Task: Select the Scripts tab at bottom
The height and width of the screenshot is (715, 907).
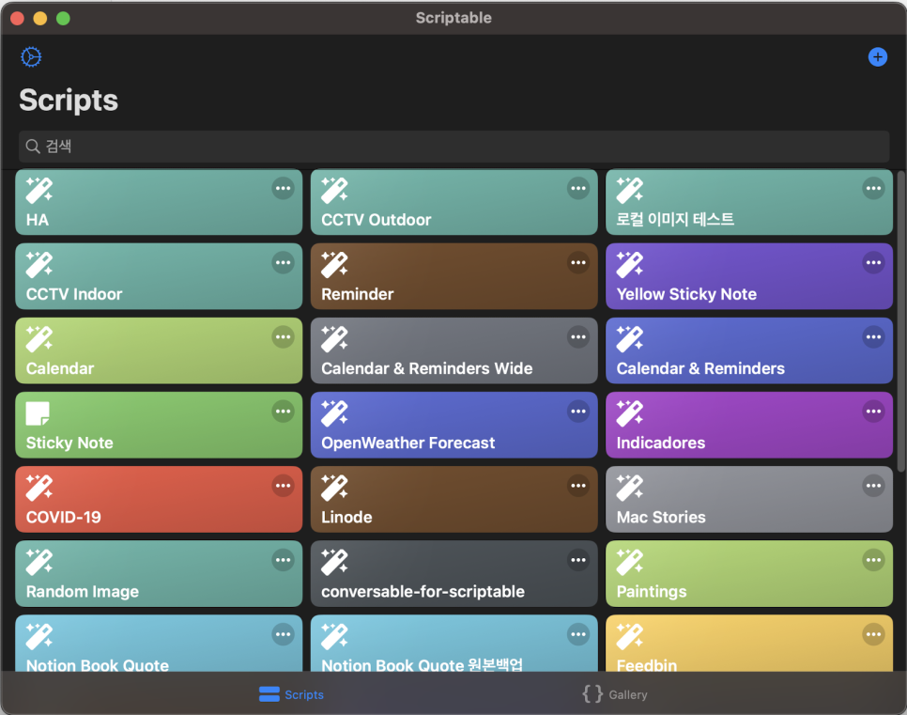Action: 291,694
